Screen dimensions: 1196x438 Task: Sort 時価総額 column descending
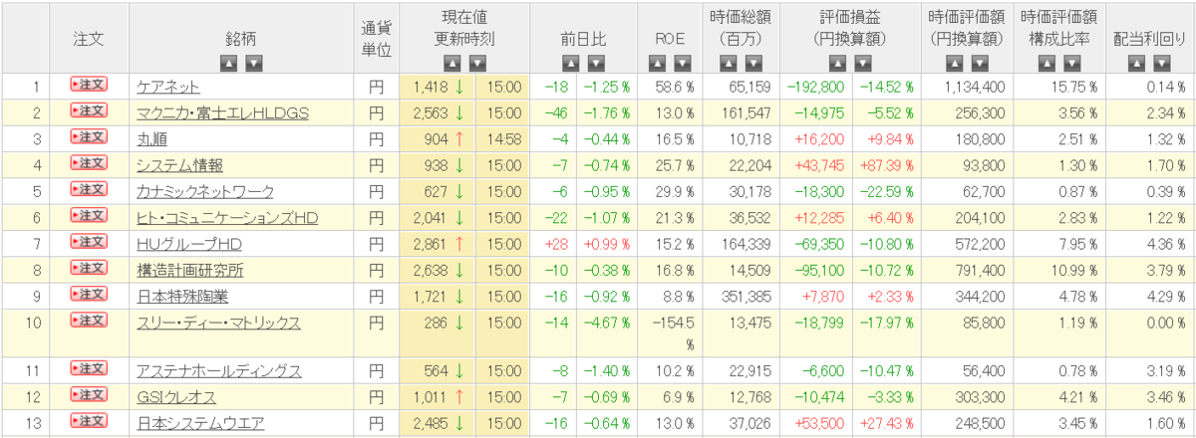752,64
